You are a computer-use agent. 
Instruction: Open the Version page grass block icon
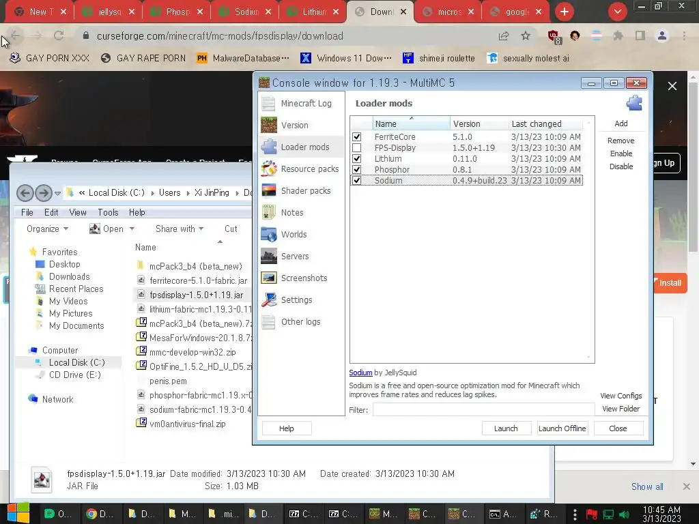click(x=269, y=126)
